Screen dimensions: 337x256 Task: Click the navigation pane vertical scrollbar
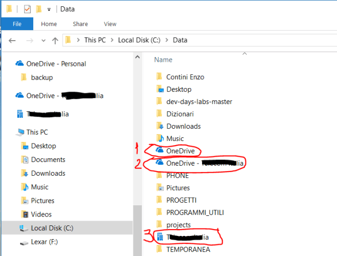click(136, 158)
